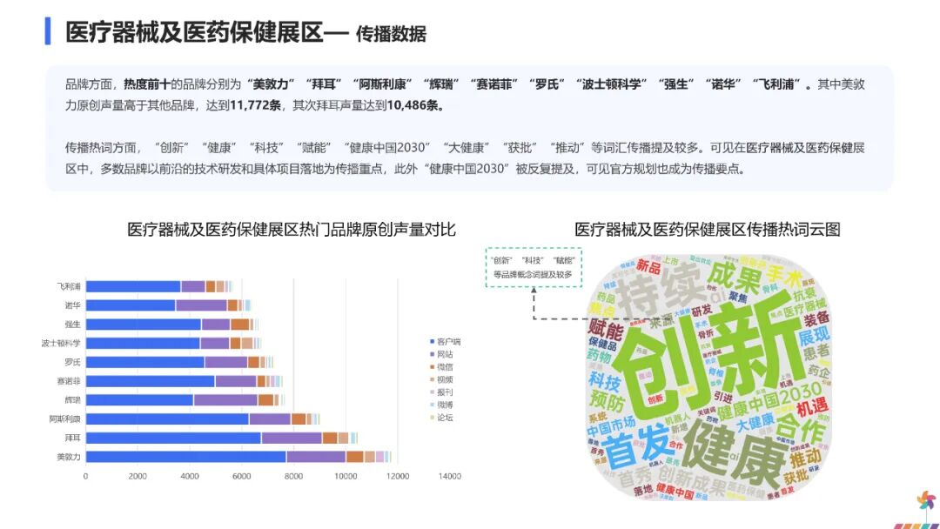
Task: Click the purple 网站 segment of 拜耳 bar
Action: 292,438
